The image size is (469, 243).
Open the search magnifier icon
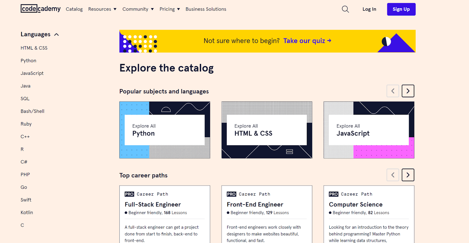coord(345,9)
